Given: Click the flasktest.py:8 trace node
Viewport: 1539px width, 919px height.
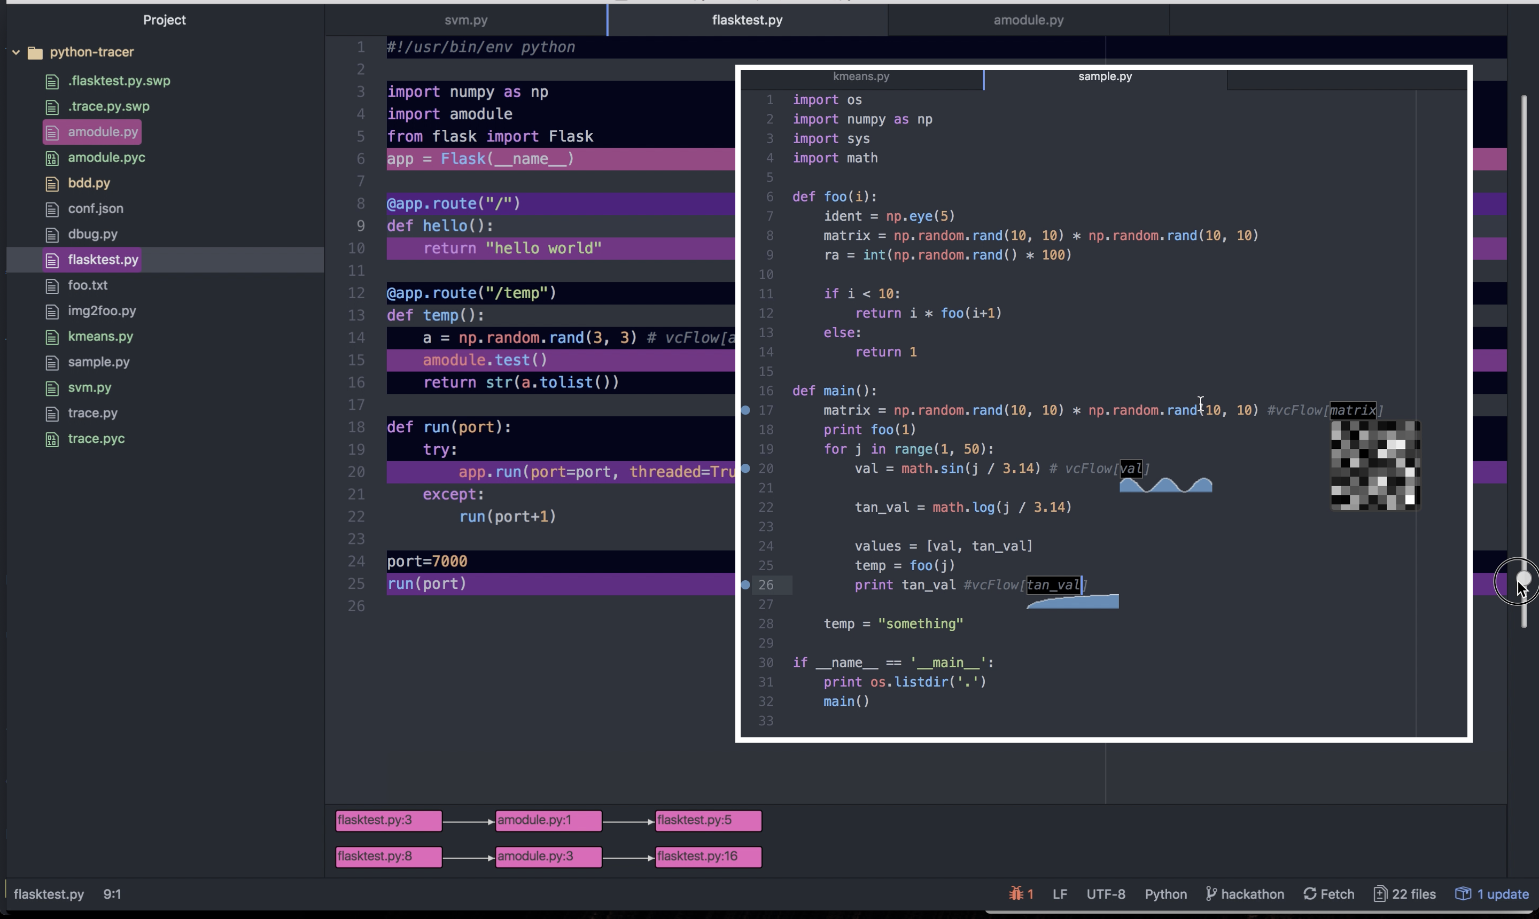Looking at the screenshot, I should pos(388,856).
